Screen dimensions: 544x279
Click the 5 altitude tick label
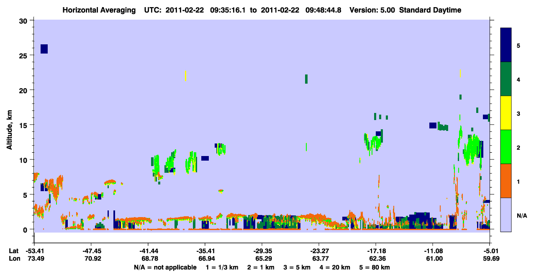pyautogui.click(x=26, y=195)
